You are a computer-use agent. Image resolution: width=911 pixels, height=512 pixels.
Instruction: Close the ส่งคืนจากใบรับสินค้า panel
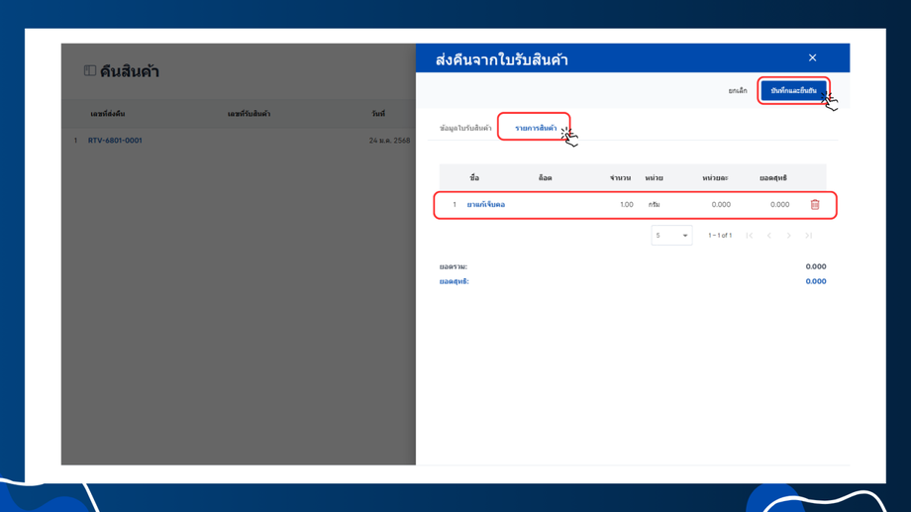point(812,57)
